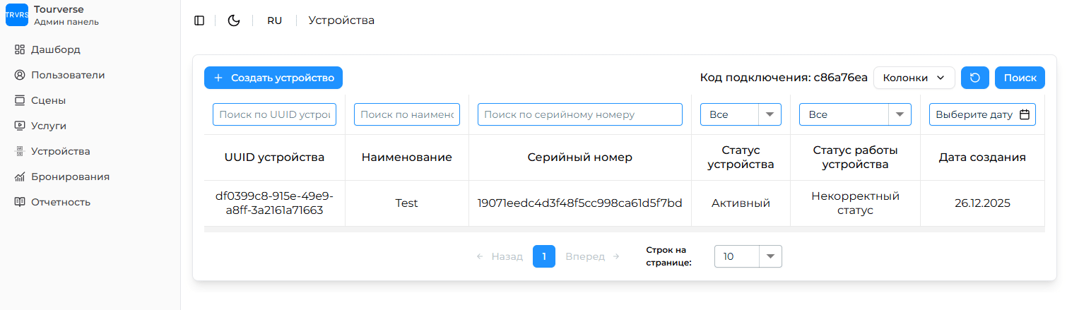1067x310 pixels.
Task: Expand the Колонки dropdown
Action: [914, 78]
